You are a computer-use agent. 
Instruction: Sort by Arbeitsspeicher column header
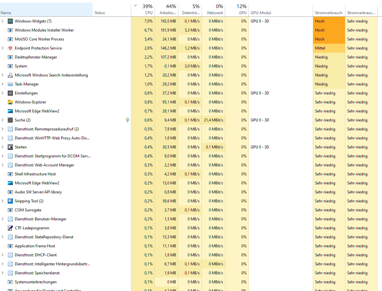point(166,10)
